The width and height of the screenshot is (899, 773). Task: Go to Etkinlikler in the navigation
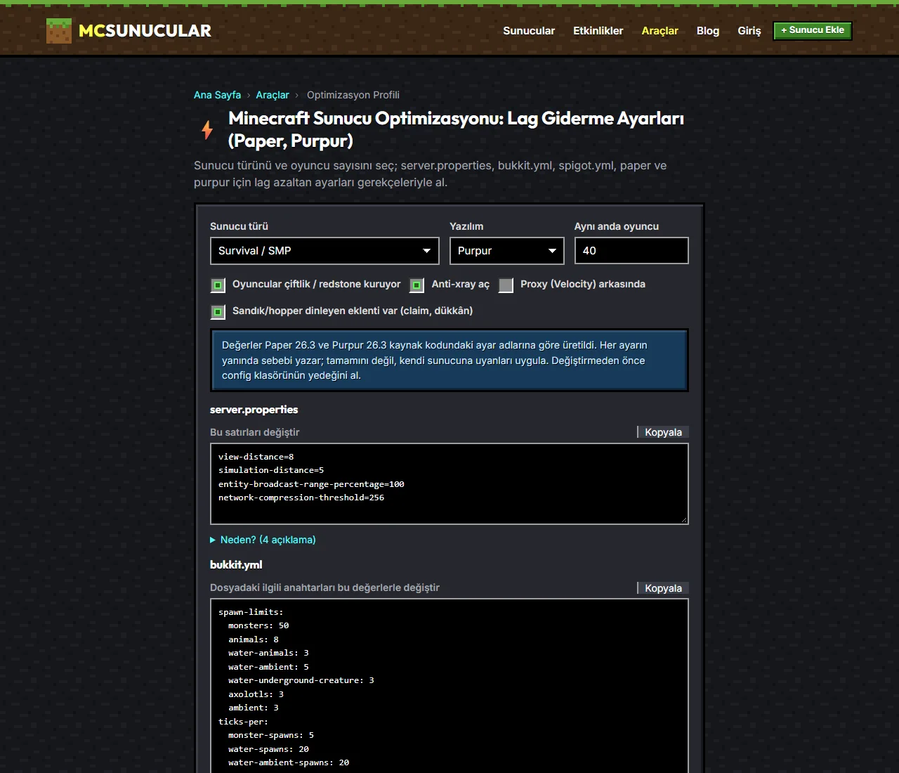pyautogui.click(x=598, y=31)
